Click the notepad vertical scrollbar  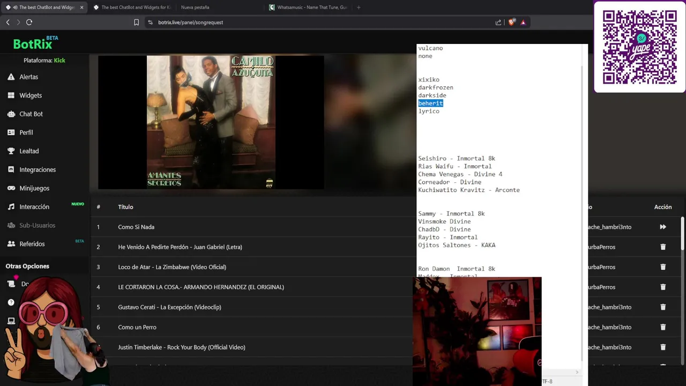[582, 214]
